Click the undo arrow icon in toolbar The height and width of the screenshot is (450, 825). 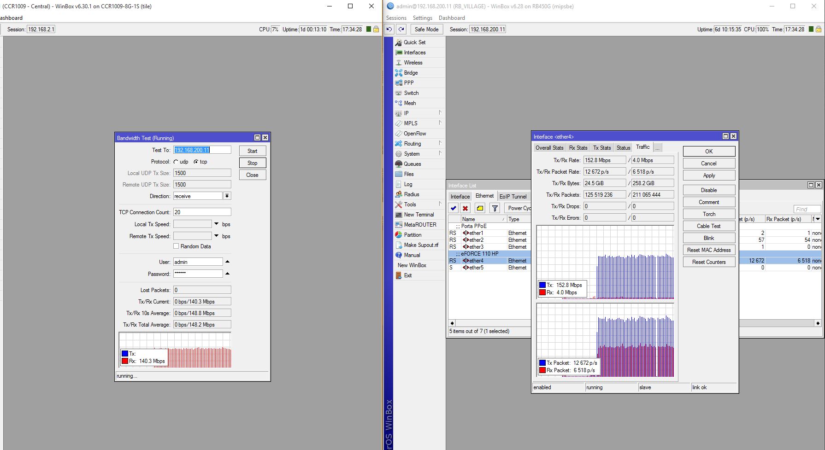[x=389, y=29]
